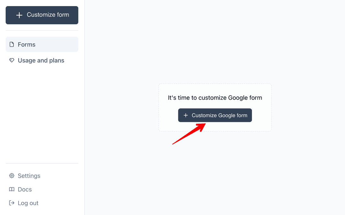Screen dimensions: 345x215
Task: Click the exit arrow icon next to Log out
Action: 12,203
